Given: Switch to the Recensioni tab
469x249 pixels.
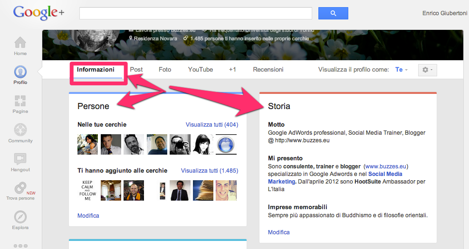Looking at the screenshot, I should pos(268,70).
